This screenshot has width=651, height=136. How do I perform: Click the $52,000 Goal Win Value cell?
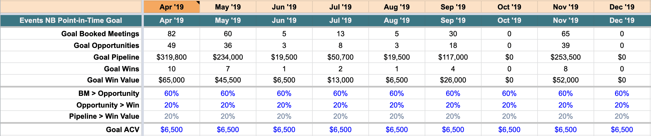click(565, 80)
